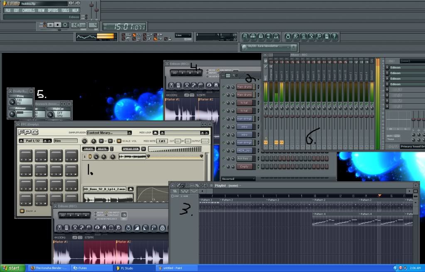Click the master volume fader in Mixer
The image size is (425, 272).
pyautogui.click(x=266, y=116)
